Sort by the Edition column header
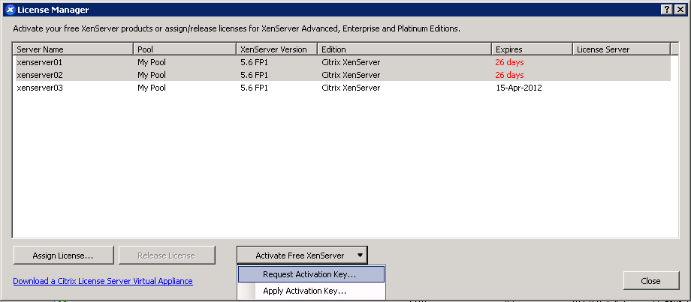This screenshot has width=691, height=302. (405, 49)
